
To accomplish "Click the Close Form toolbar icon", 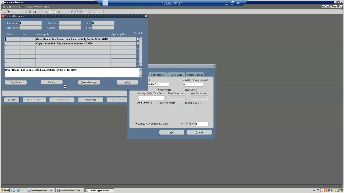I will coord(39,12).
